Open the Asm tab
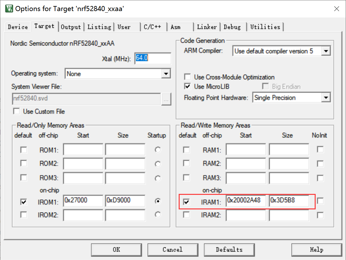346x260 pixels. (180, 27)
